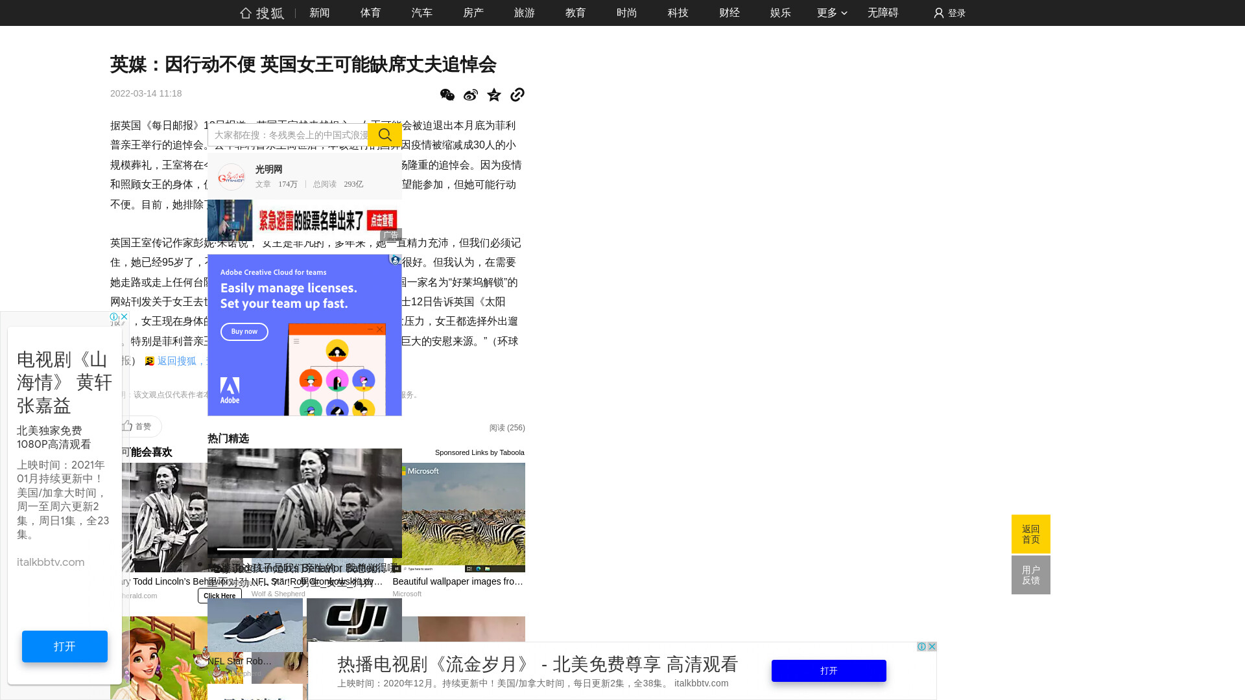Share article via WeChat icon
1245x700 pixels.
click(x=447, y=95)
